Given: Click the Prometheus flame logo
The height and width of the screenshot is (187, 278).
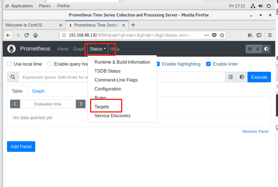Looking at the screenshot, I should 11,49.
